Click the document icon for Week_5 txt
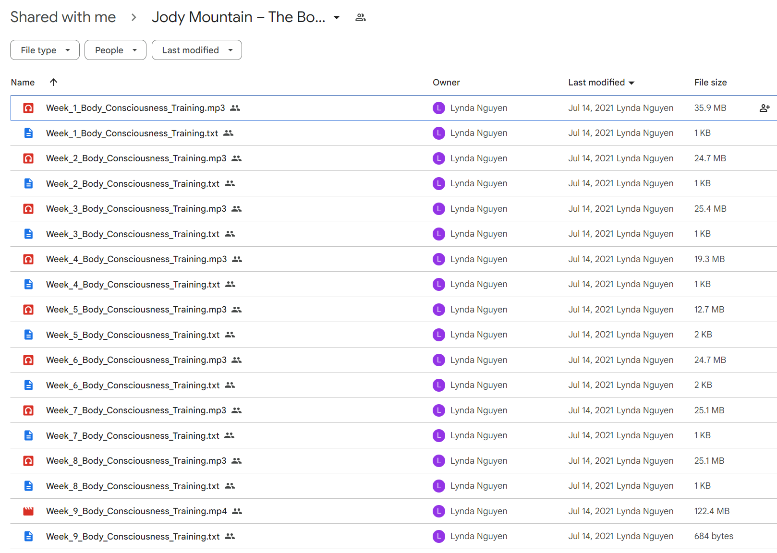The width and height of the screenshot is (777, 553). coord(28,335)
